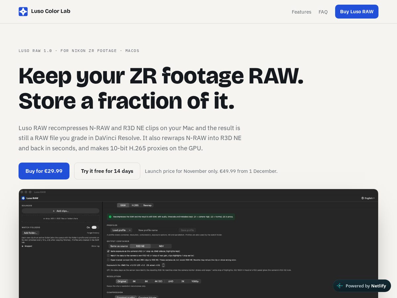Click the drop .NEV / .R3D files zone
397x298 pixels.
pos(61,219)
